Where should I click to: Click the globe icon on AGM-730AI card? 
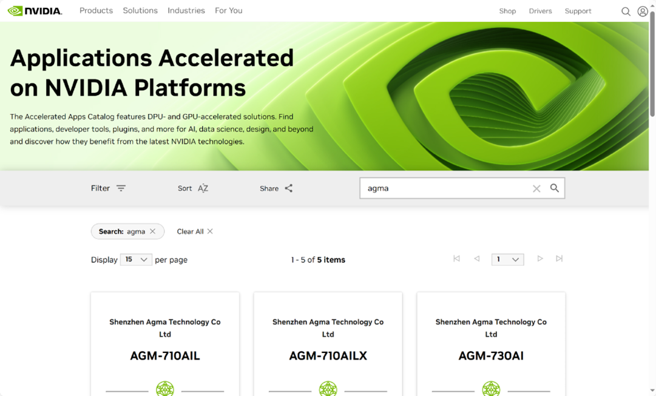(491, 389)
